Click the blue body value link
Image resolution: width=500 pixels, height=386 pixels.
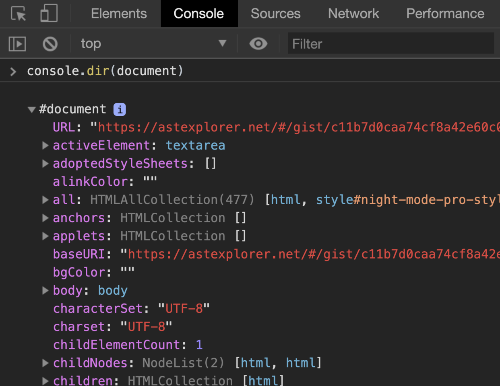point(113,290)
